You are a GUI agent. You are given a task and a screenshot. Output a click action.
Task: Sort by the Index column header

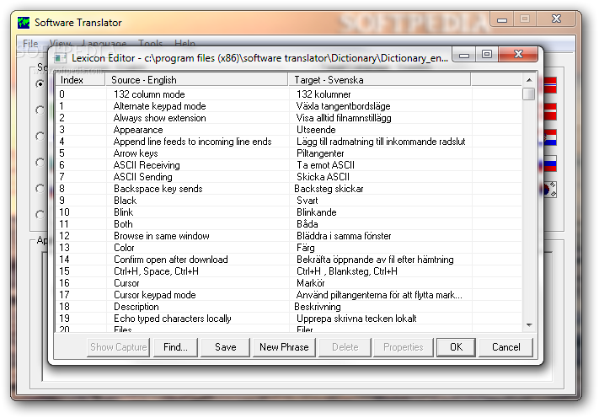(x=80, y=80)
